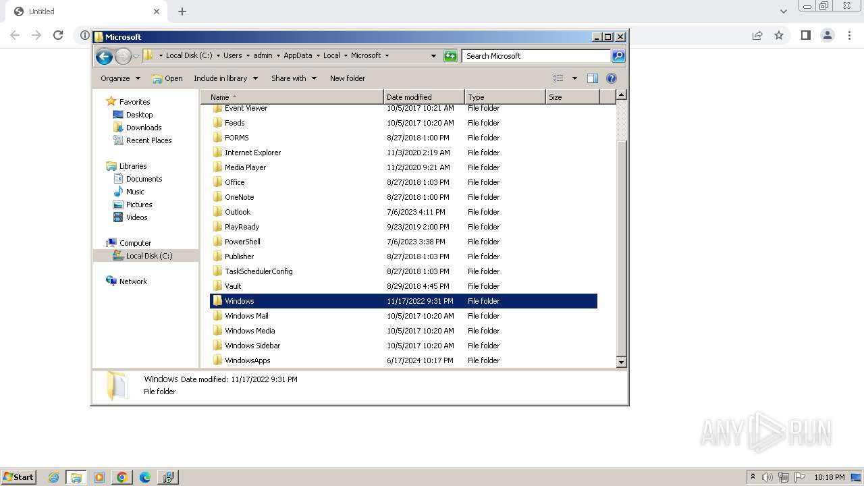Screen dimensions: 864x486
Task: Click the Chrome new tab plus button
Action: click(182, 11)
